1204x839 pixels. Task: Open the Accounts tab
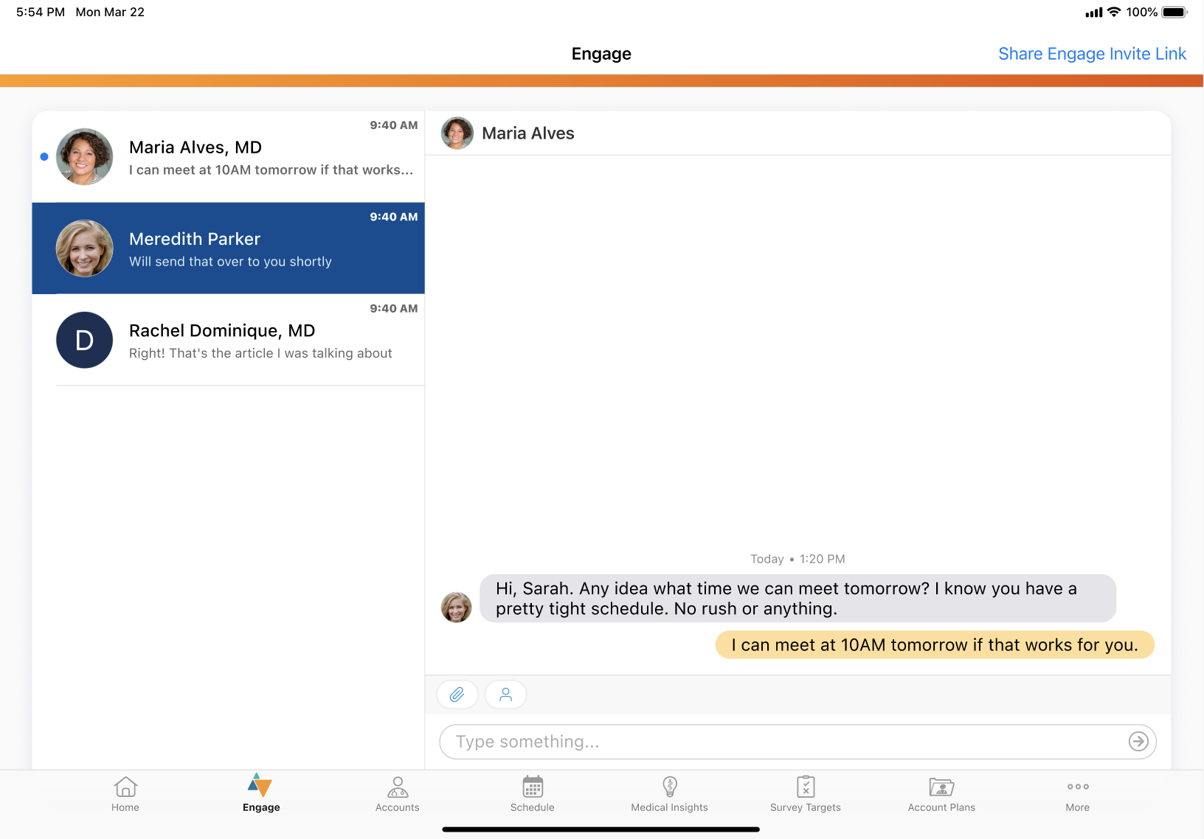pos(397,794)
